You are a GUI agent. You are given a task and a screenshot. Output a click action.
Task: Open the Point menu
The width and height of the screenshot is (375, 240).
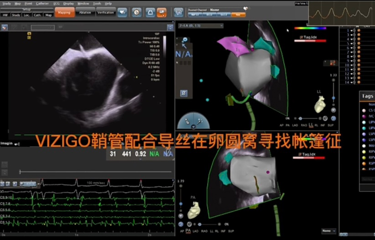pyautogui.click(x=28, y=4)
